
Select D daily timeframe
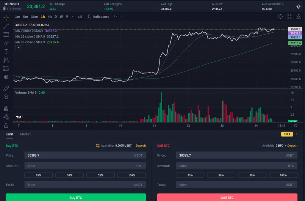coord(56,17)
